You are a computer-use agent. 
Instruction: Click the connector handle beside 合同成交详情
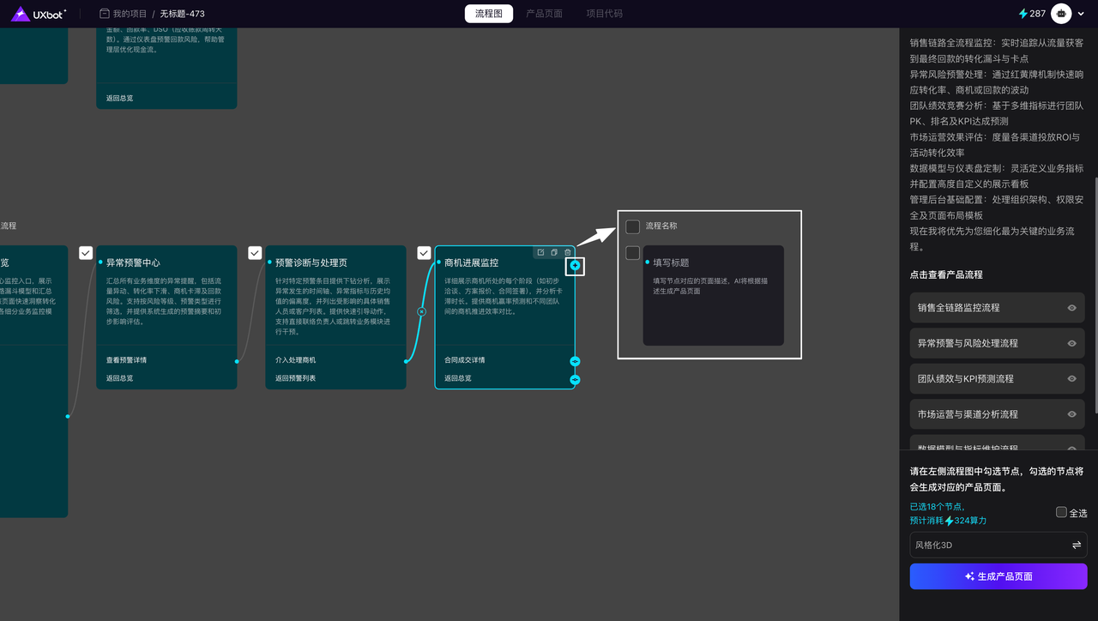(x=575, y=361)
